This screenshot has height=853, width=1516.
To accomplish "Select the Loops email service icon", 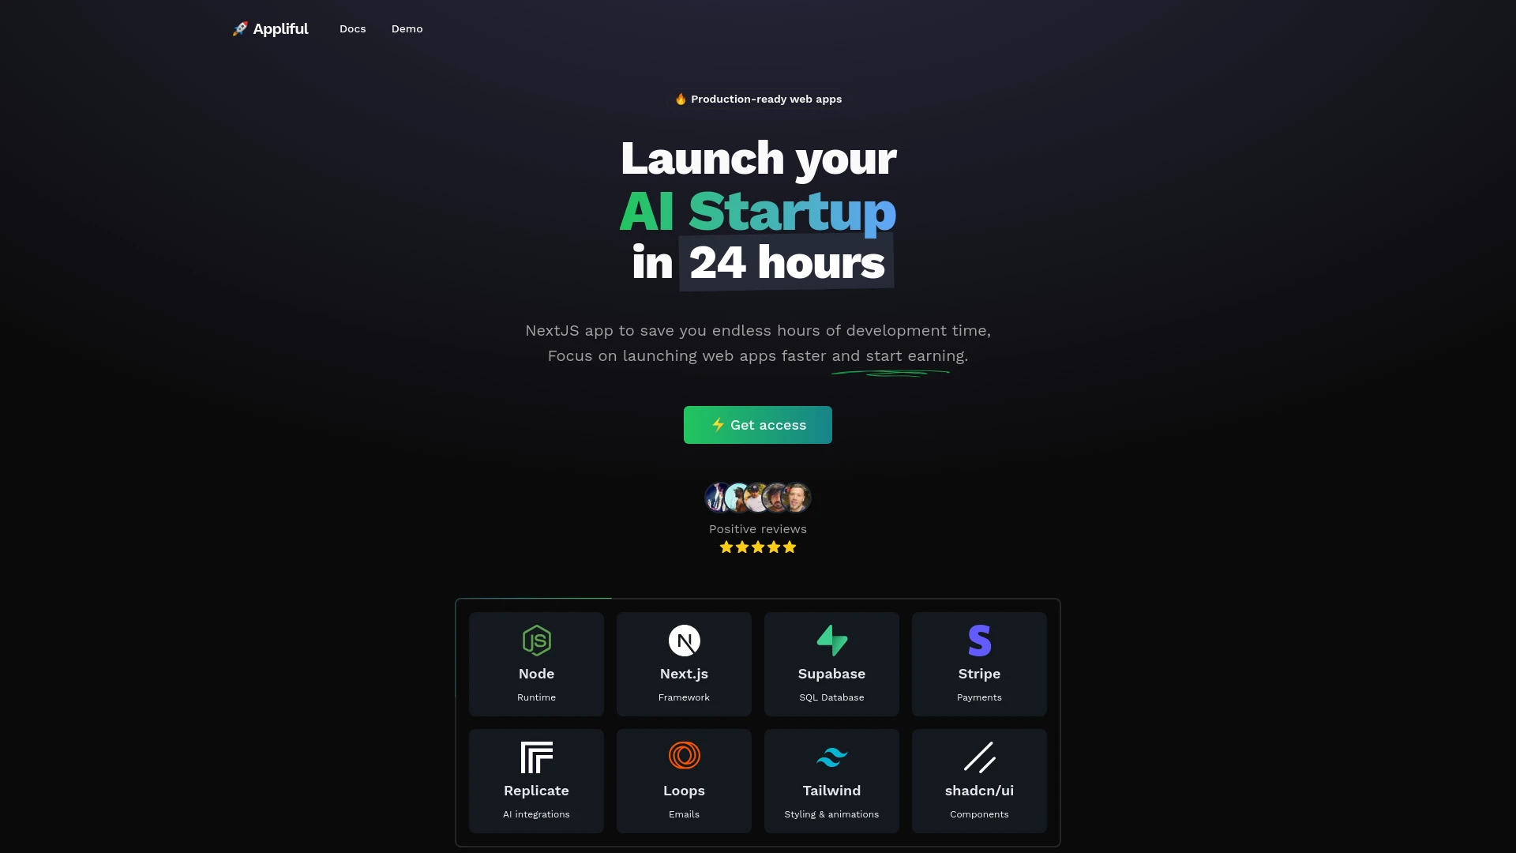I will point(684,756).
